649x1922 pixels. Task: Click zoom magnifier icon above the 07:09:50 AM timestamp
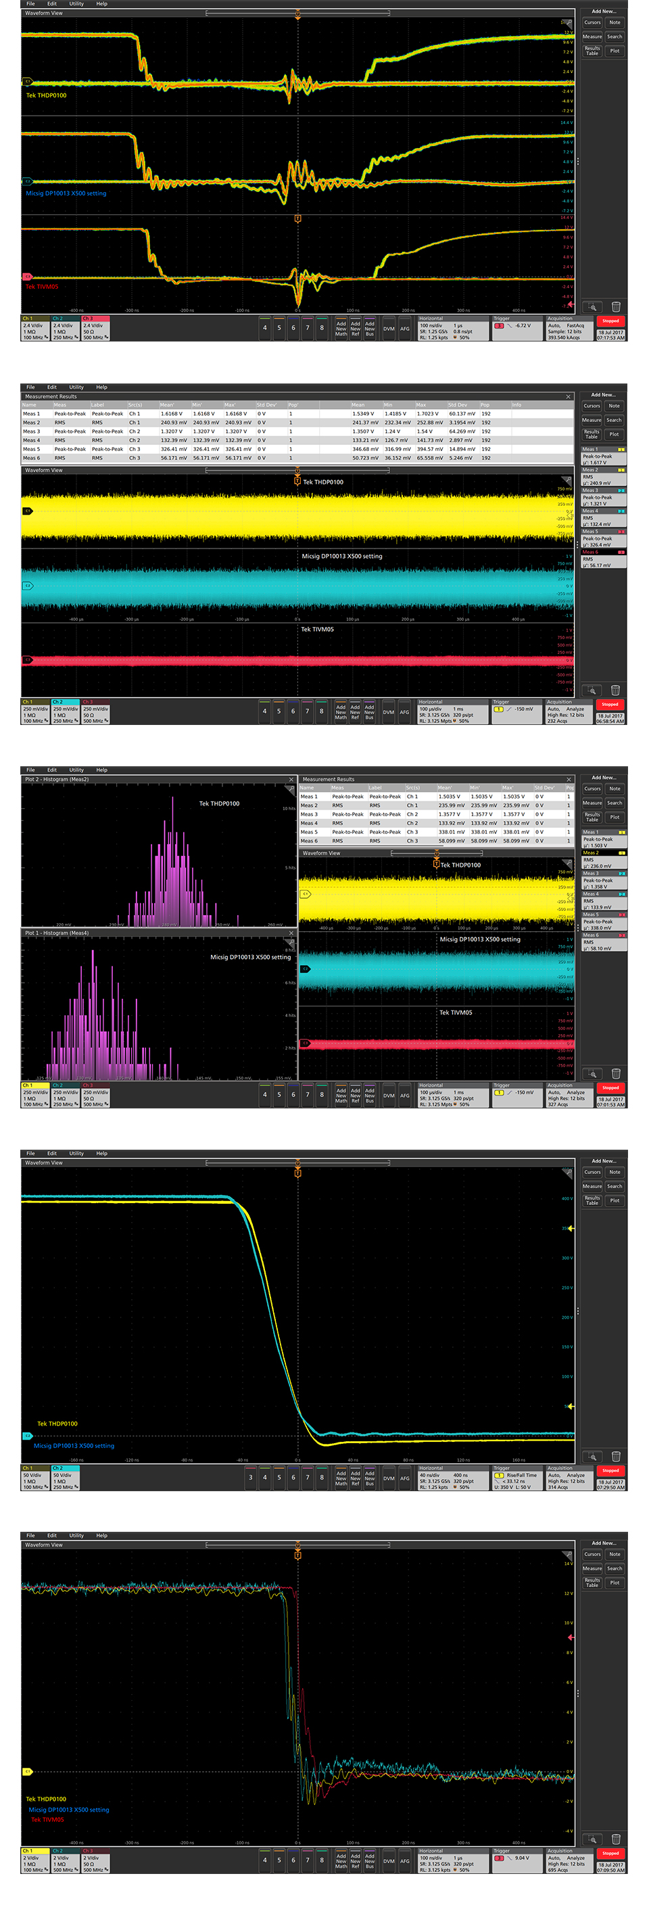click(592, 1839)
